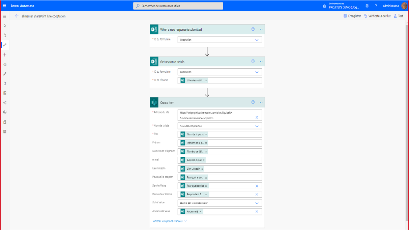Show help for When a new response is submitted
Image resolution: width=409 pixels, height=230 pixels.
click(x=253, y=29)
